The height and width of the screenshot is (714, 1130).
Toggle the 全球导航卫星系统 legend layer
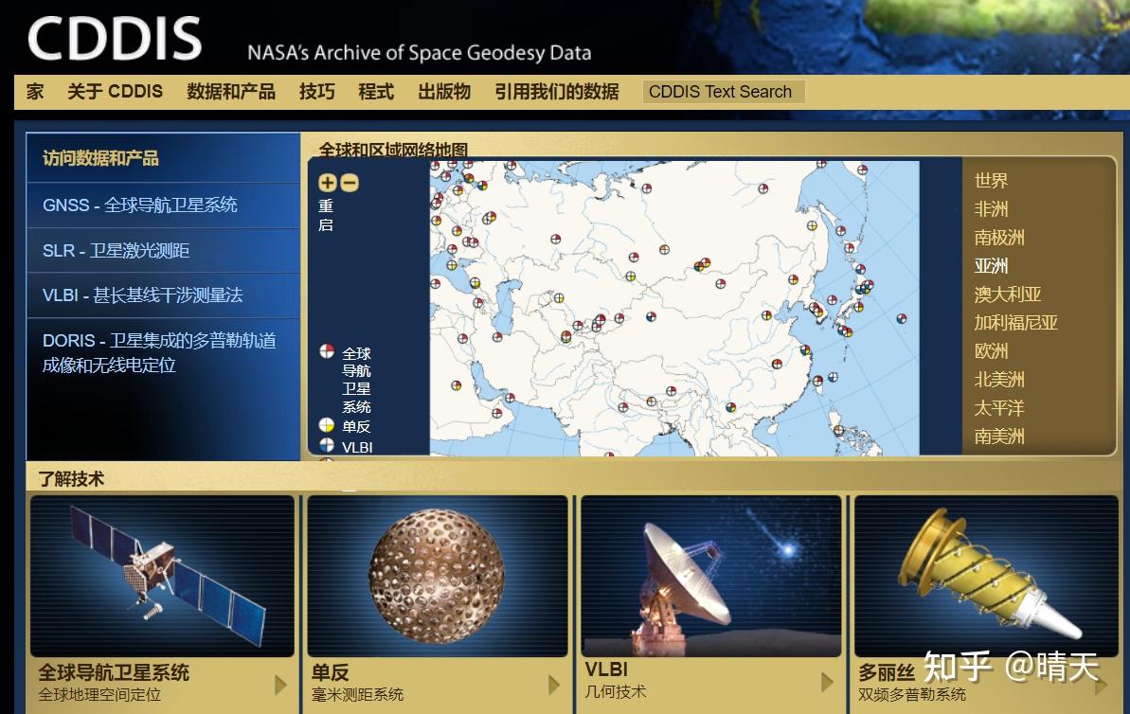click(x=325, y=351)
